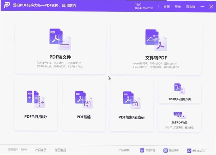216x155 pixels.
Task: Open the 客服 menu item
Action: tap(167, 7)
